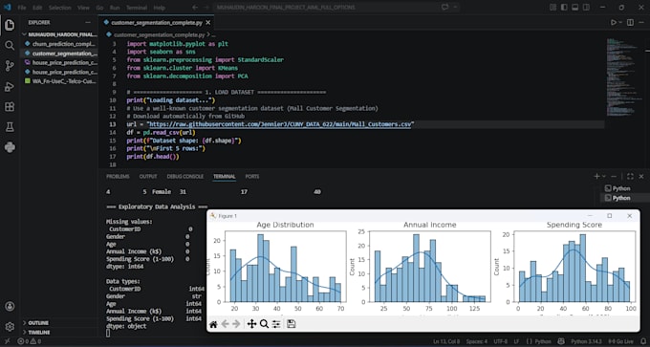
Task: Open the Accounts menu in activity bar
Action: [x=10, y=306]
